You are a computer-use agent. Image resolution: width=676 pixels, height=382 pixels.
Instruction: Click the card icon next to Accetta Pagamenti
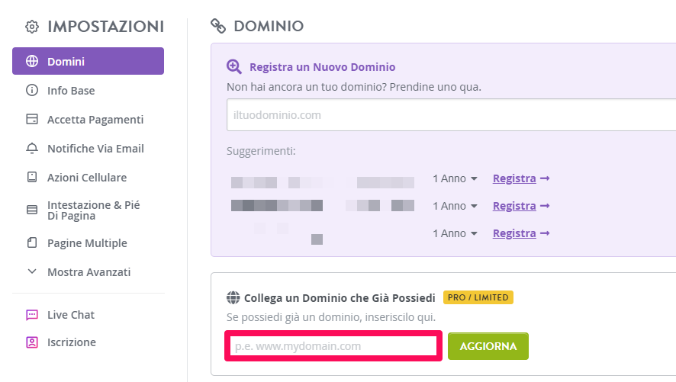tap(32, 119)
